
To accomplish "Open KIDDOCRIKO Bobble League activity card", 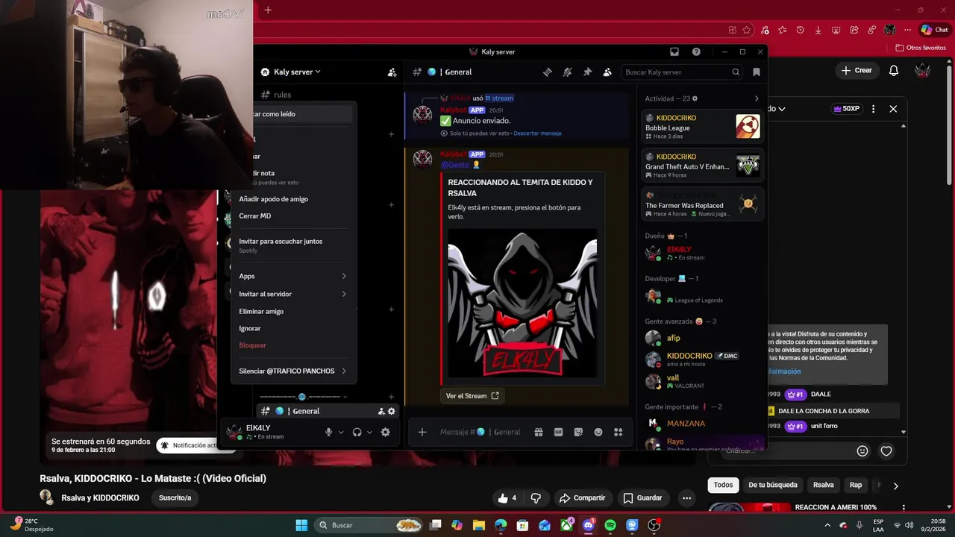I will 702,127.
